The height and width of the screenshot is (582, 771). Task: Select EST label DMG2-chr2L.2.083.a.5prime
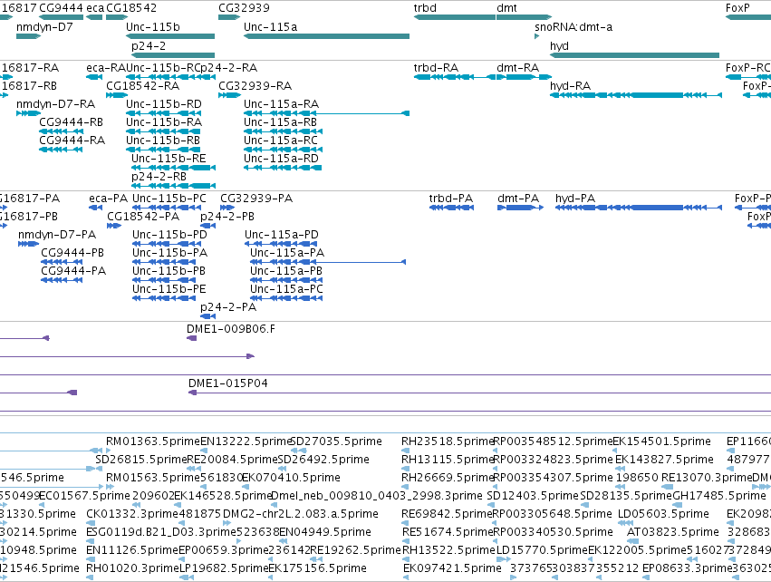[301, 514]
